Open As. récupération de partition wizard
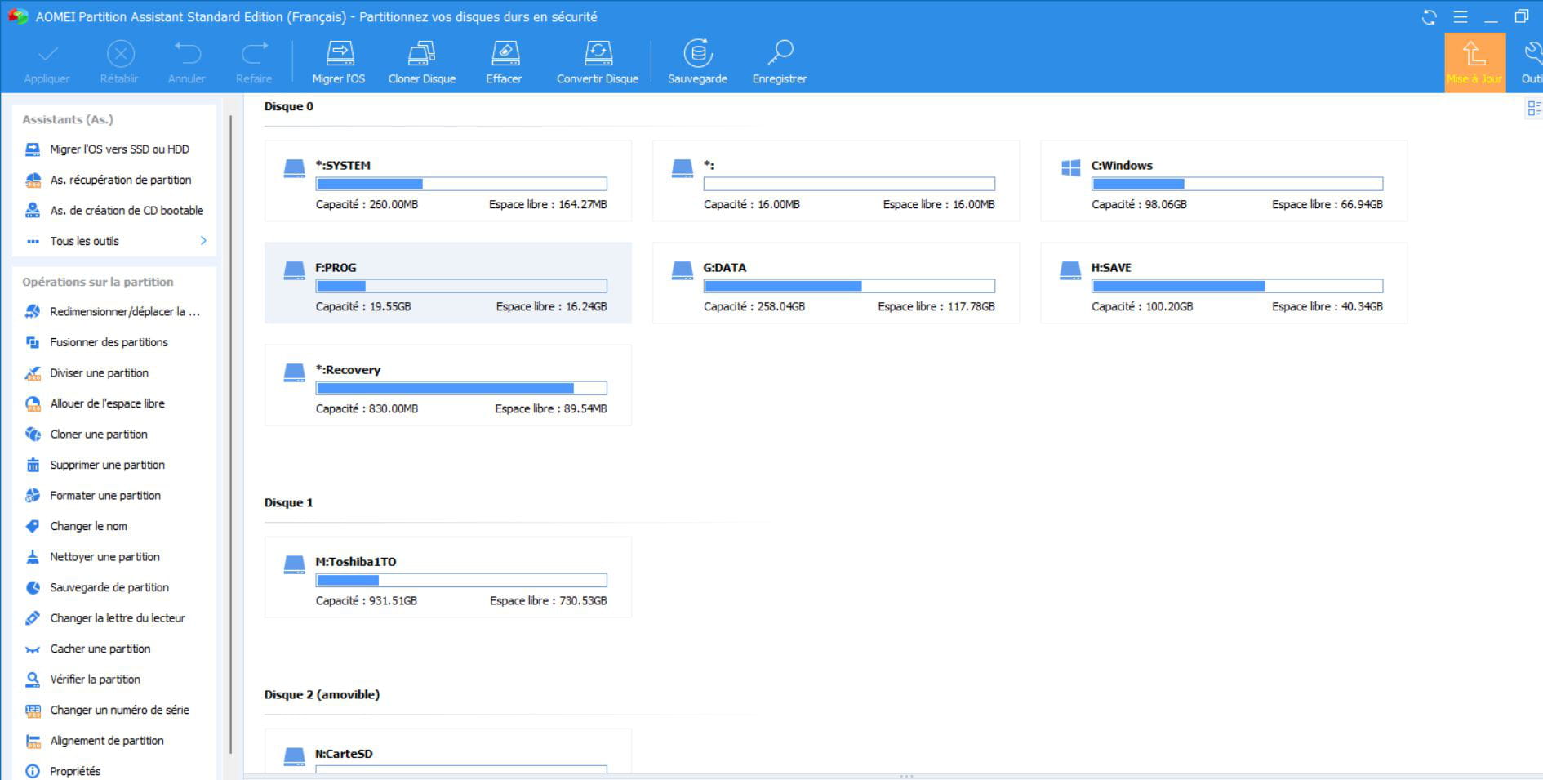This screenshot has width=1543, height=780. click(113, 180)
